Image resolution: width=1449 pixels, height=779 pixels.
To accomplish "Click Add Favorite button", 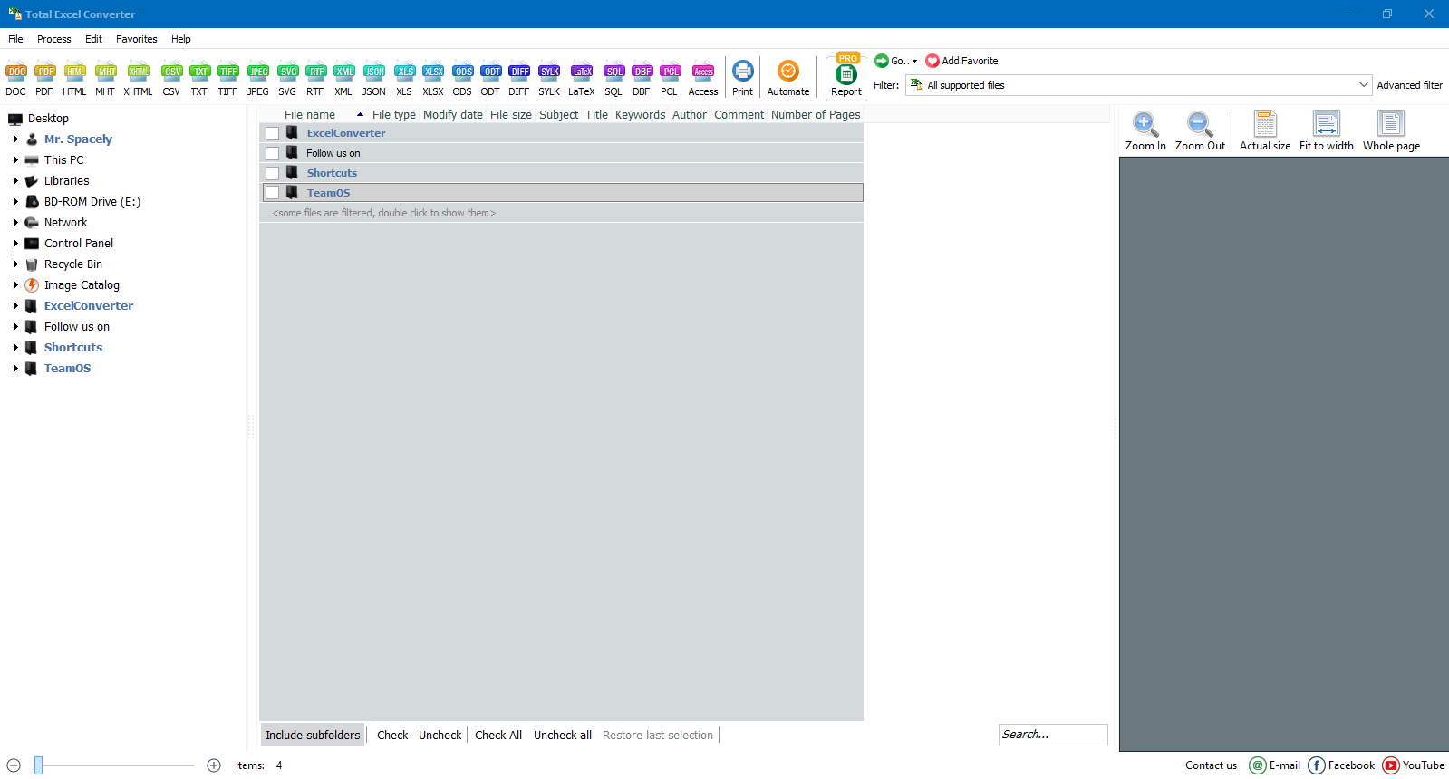I will (x=961, y=61).
